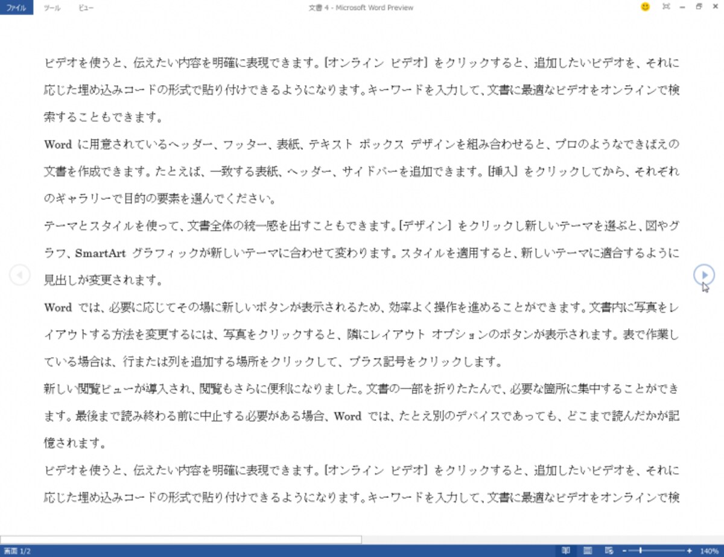Restore down the Word window
This screenshot has height=557, width=724.
tap(699, 7)
